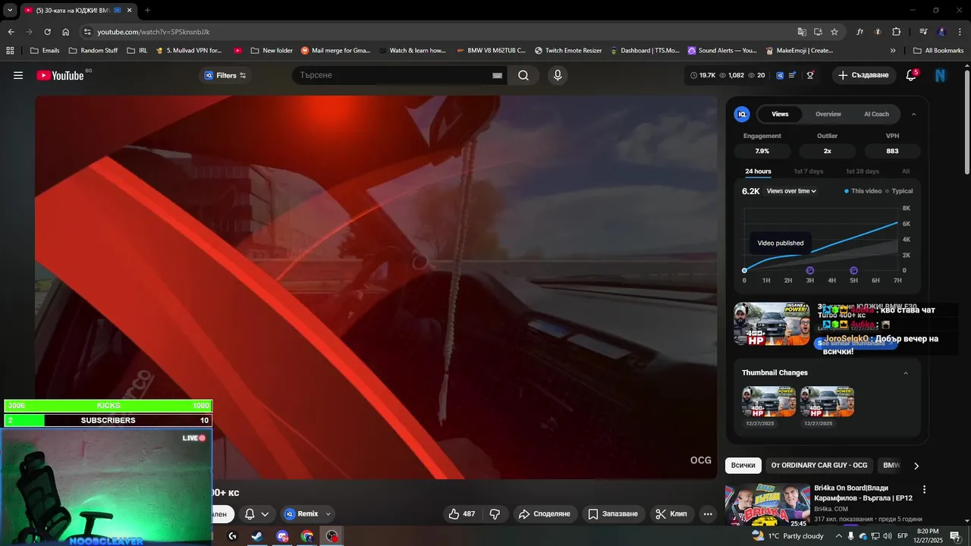Screen dimensions: 971x546
Task: Collapse the Thumbnail Changes section
Action: click(905, 372)
